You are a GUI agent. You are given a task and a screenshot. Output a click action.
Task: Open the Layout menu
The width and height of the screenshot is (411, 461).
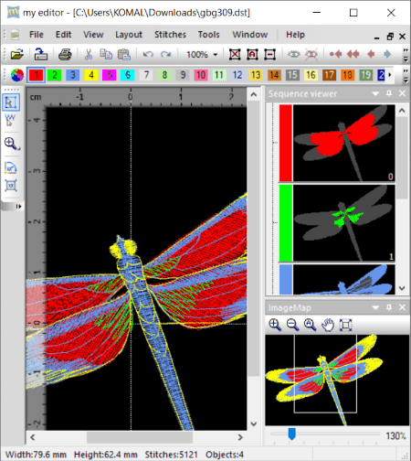(x=129, y=35)
